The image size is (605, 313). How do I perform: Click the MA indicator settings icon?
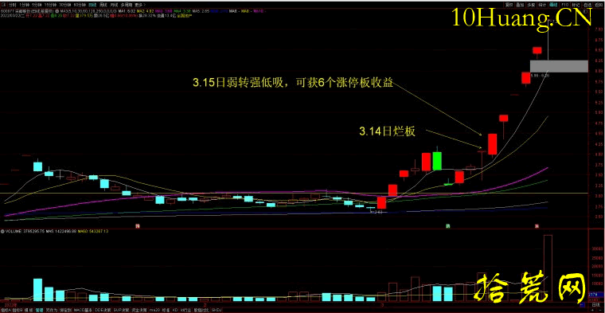point(57,11)
